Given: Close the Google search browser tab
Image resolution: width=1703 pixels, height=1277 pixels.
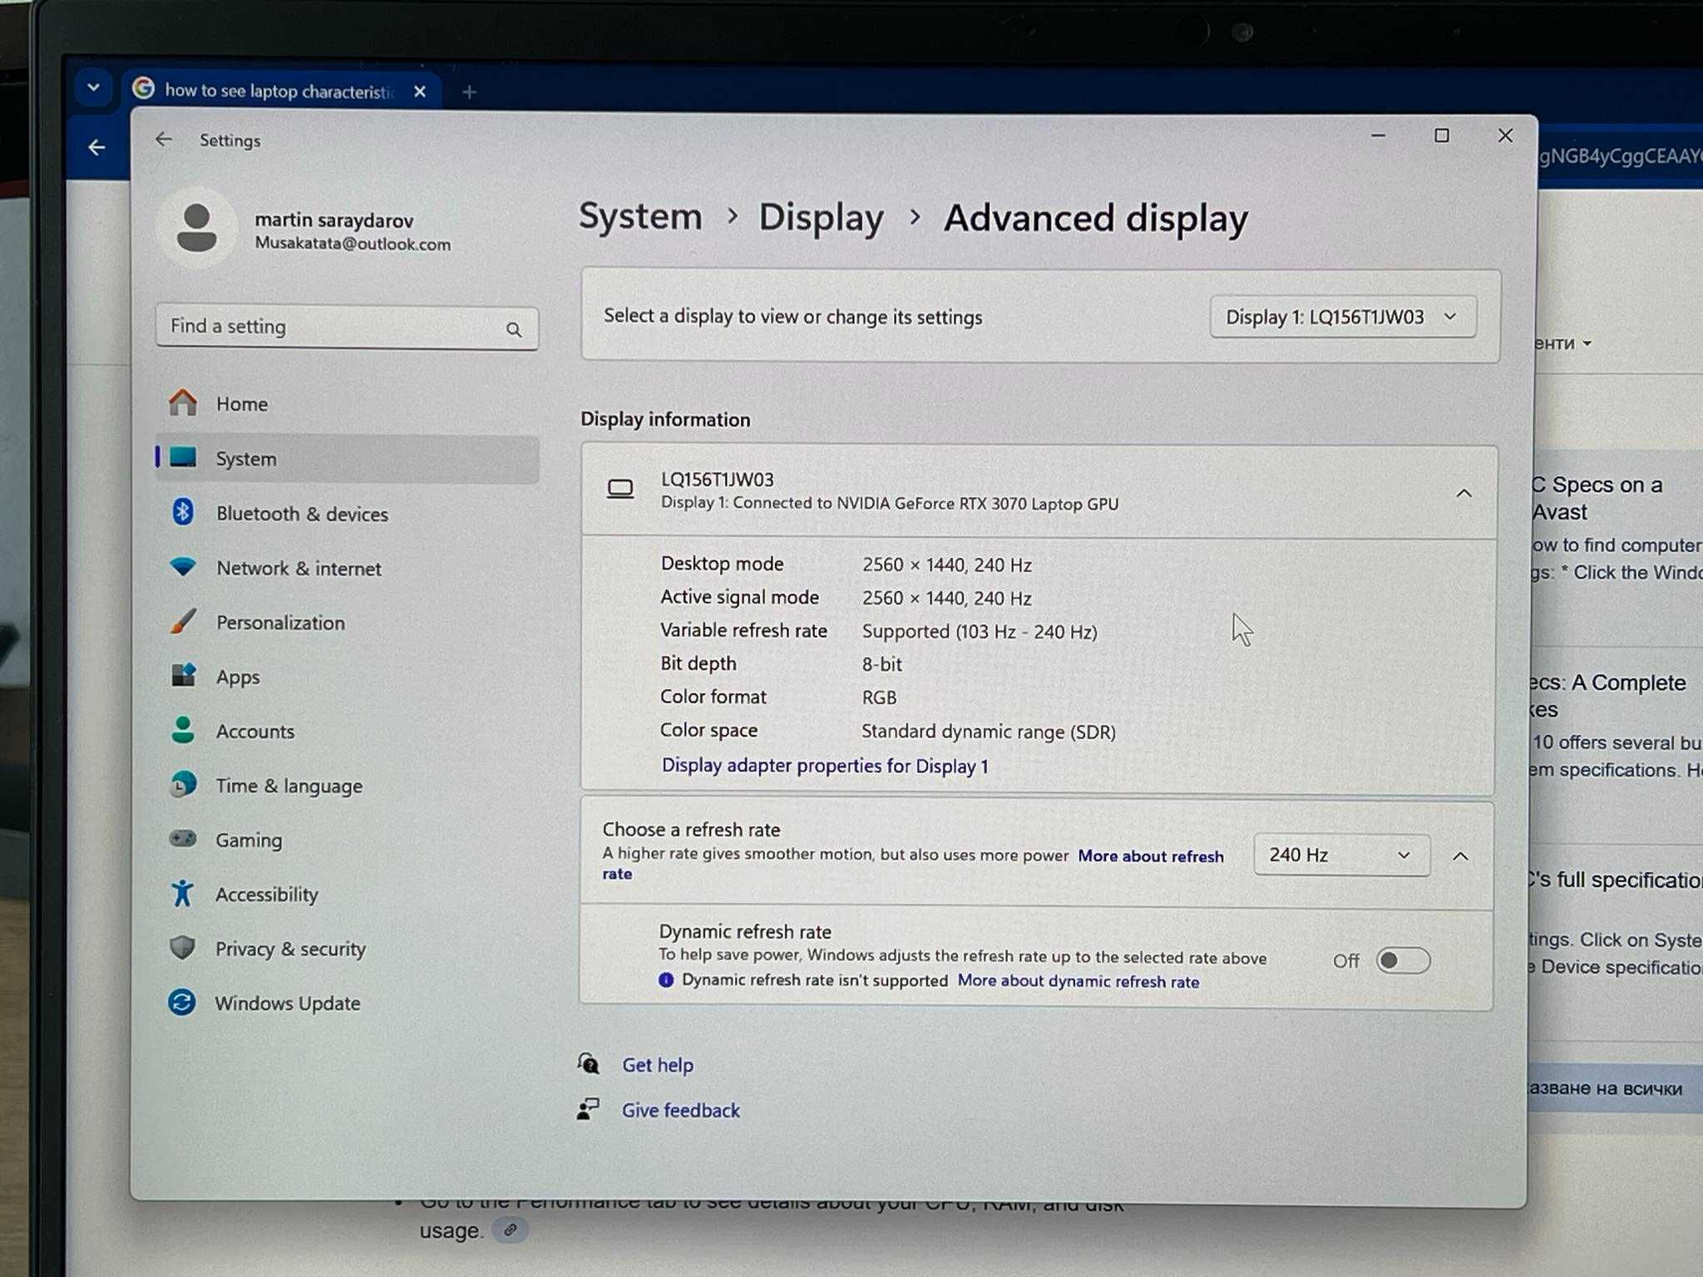Looking at the screenshot, I should (x=420, y=91).
